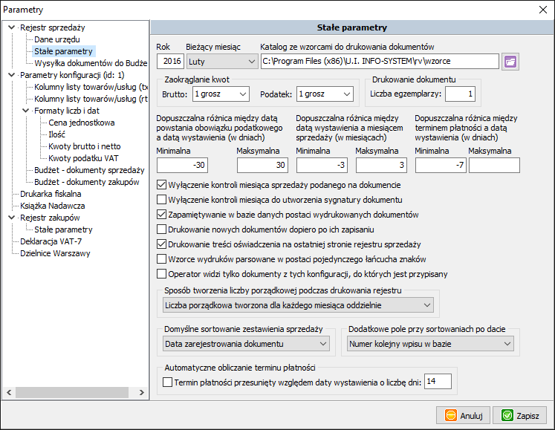Click the Zapisz save button
Screen dimensions: 555x430
(519, 415)
